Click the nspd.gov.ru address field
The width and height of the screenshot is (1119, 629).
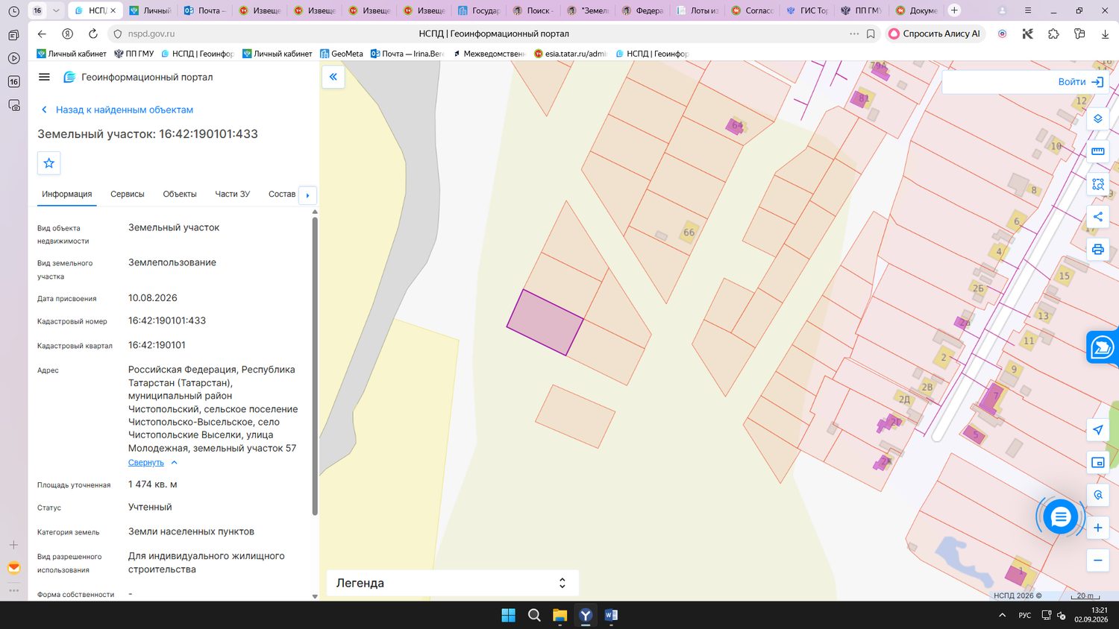(151, 34)
